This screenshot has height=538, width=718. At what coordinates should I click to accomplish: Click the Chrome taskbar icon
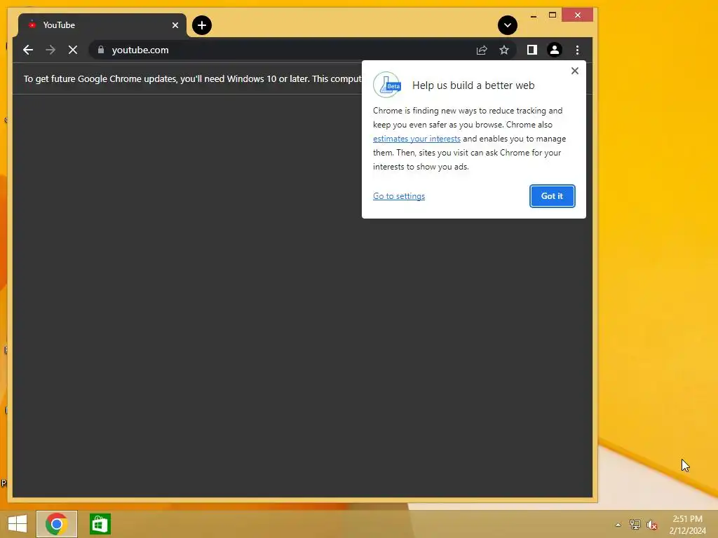tap(57, 524)
